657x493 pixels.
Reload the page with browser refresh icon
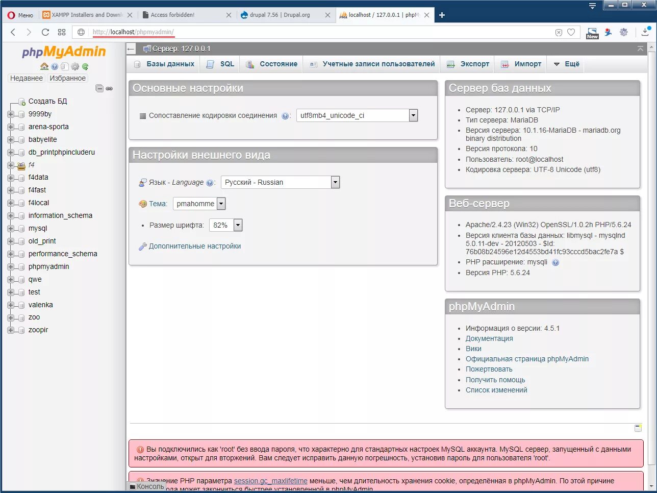coord(45,32)
